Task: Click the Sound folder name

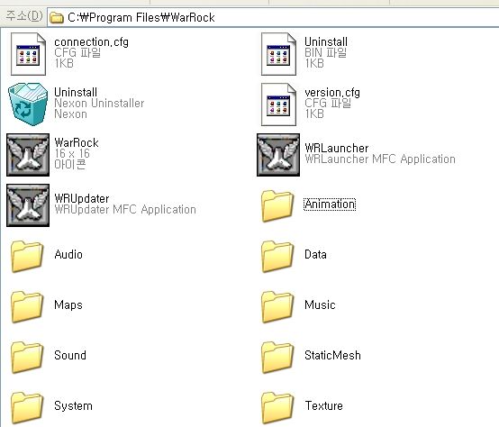Action: click(70, 355)
